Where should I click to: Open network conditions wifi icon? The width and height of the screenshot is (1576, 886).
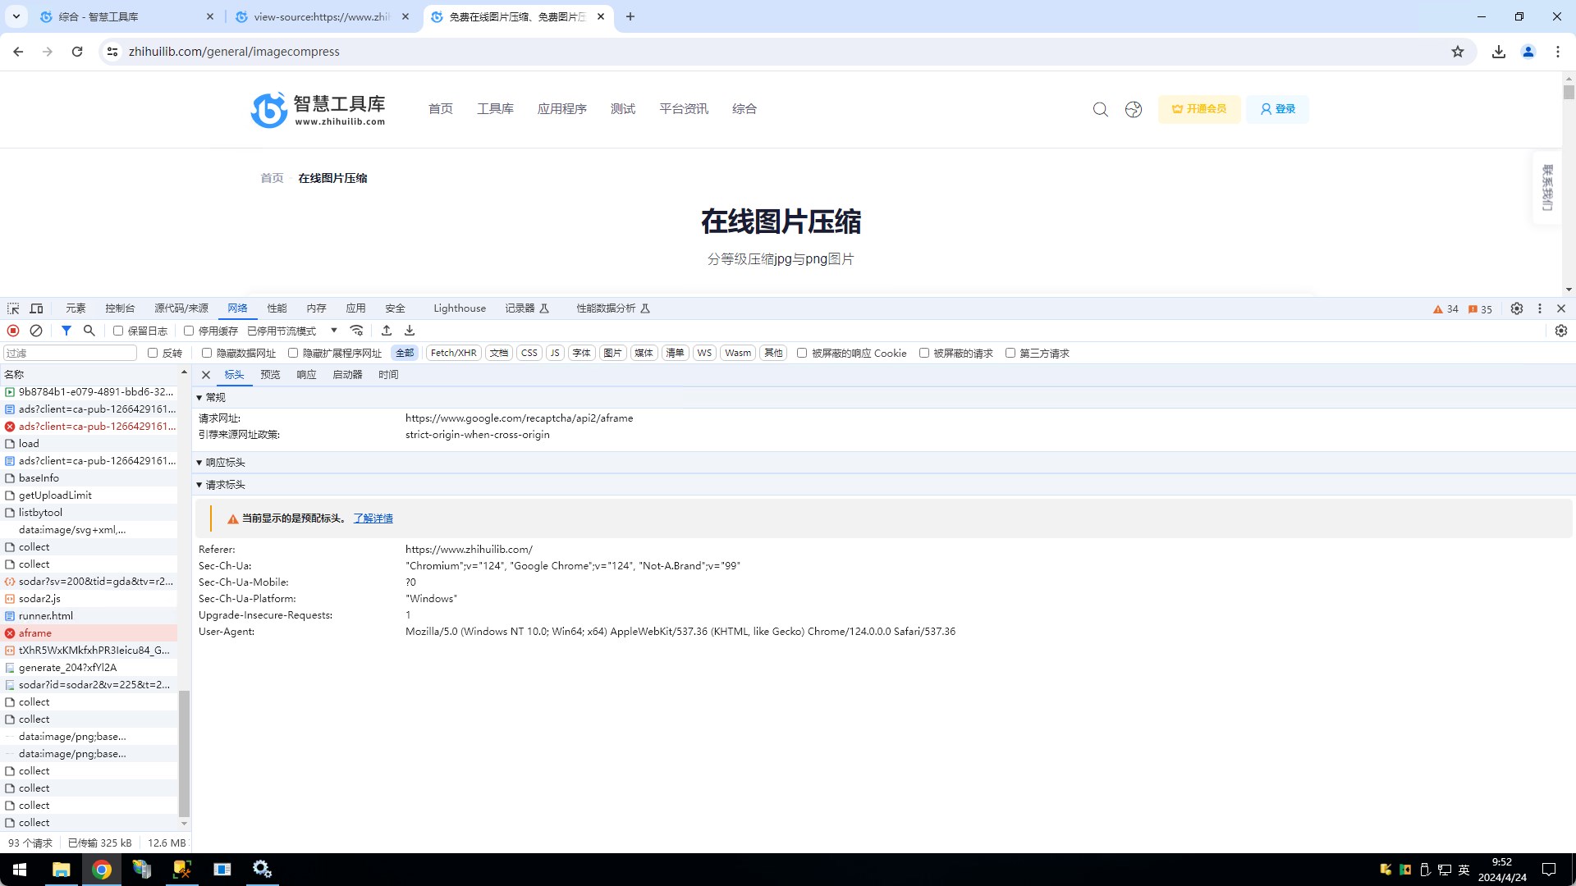click(x=356, y=331)
